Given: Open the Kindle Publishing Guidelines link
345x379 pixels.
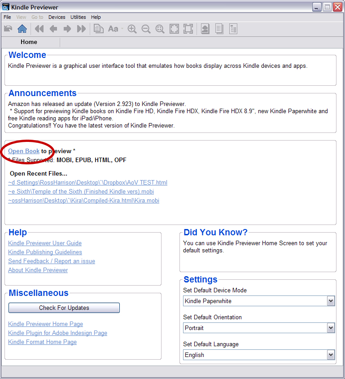Looking at the screenshot, I should pos(45,252).
